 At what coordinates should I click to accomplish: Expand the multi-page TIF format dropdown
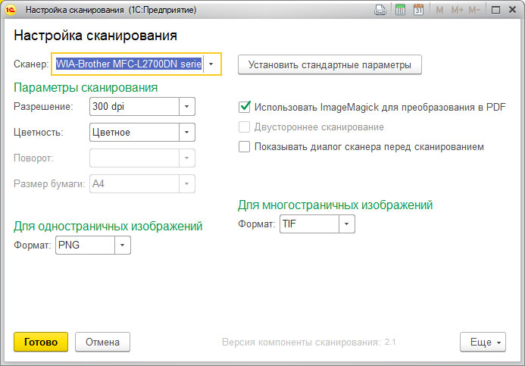tap(345, 224)
